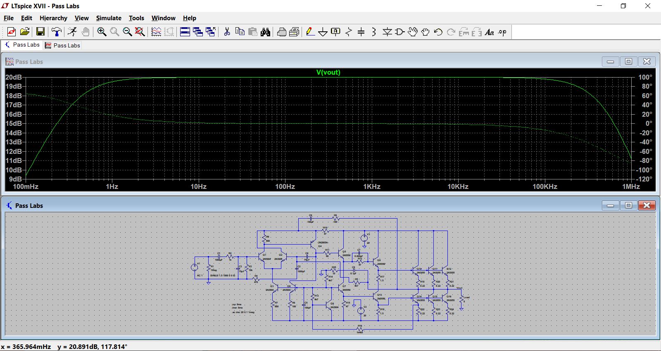Click the 1KHz horizontal axis label
This screenshot has width=661, height=351.
pos(372,186)
